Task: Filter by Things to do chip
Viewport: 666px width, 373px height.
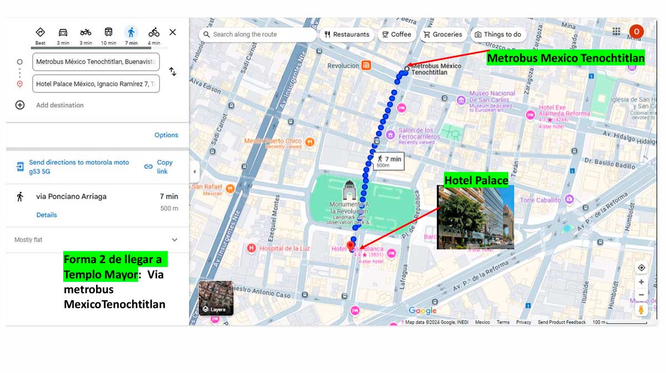Action: pyautogui.click(x=498, y=34)
